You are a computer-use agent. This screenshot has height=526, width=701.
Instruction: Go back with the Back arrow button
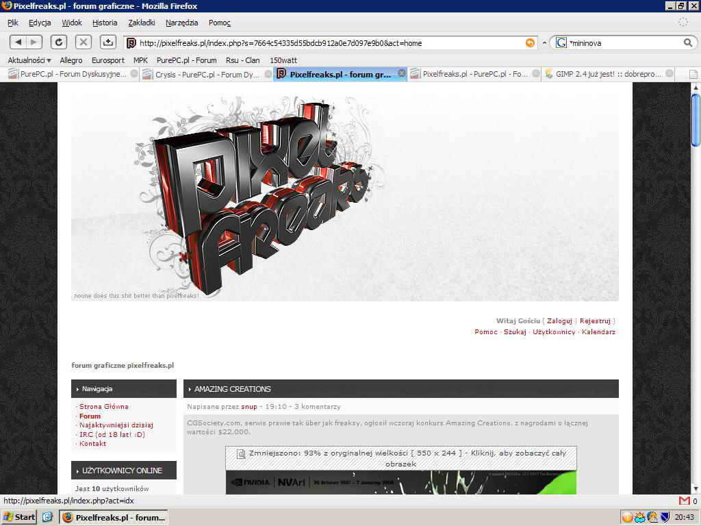pos(18,42)
